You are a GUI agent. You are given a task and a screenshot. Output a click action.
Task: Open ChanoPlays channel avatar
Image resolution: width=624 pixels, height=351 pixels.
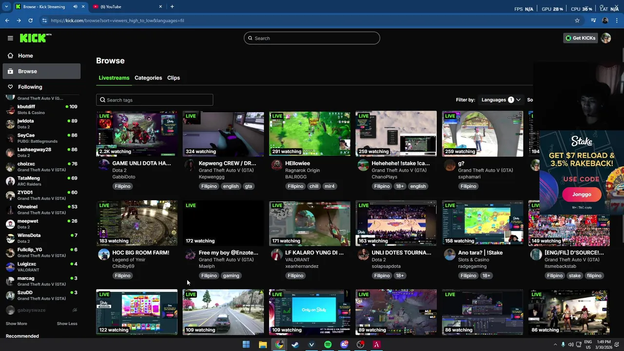click(x=363, y=165)
